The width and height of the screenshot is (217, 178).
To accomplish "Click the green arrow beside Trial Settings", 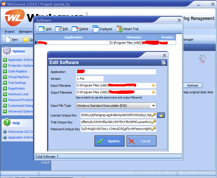I will click(x=5, y=83).
